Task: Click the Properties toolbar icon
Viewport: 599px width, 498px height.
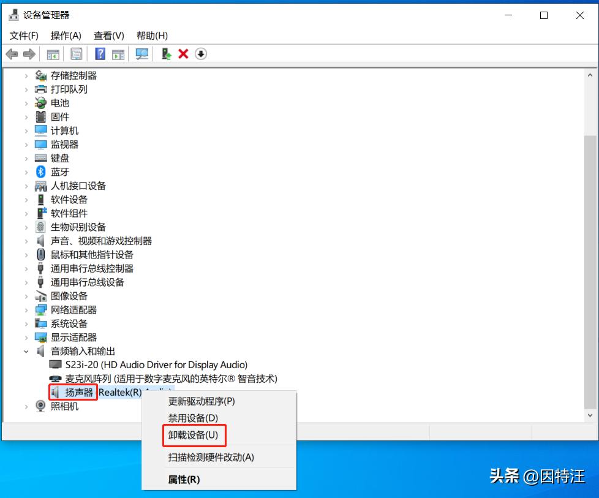Action: point(77,54)
